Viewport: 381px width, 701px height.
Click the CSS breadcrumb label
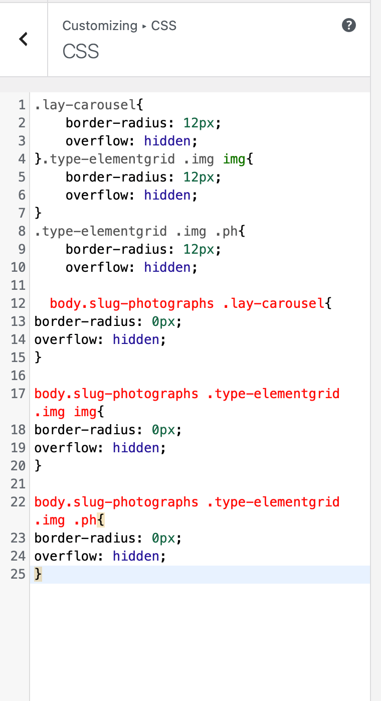click(163, 26)
